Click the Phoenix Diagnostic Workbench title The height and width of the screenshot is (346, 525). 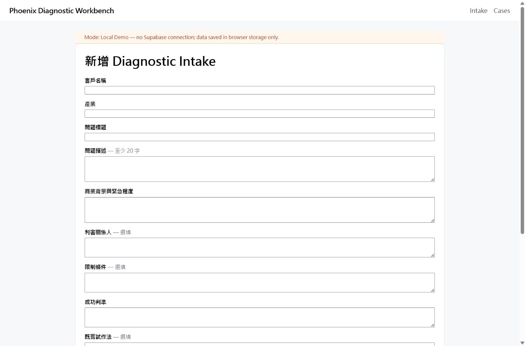tap(62, 11)
